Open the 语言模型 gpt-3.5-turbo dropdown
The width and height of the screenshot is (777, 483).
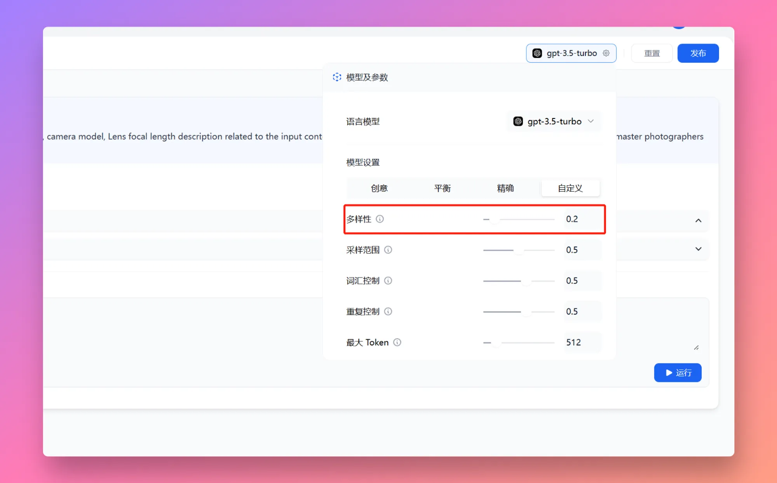click(554, 122)
